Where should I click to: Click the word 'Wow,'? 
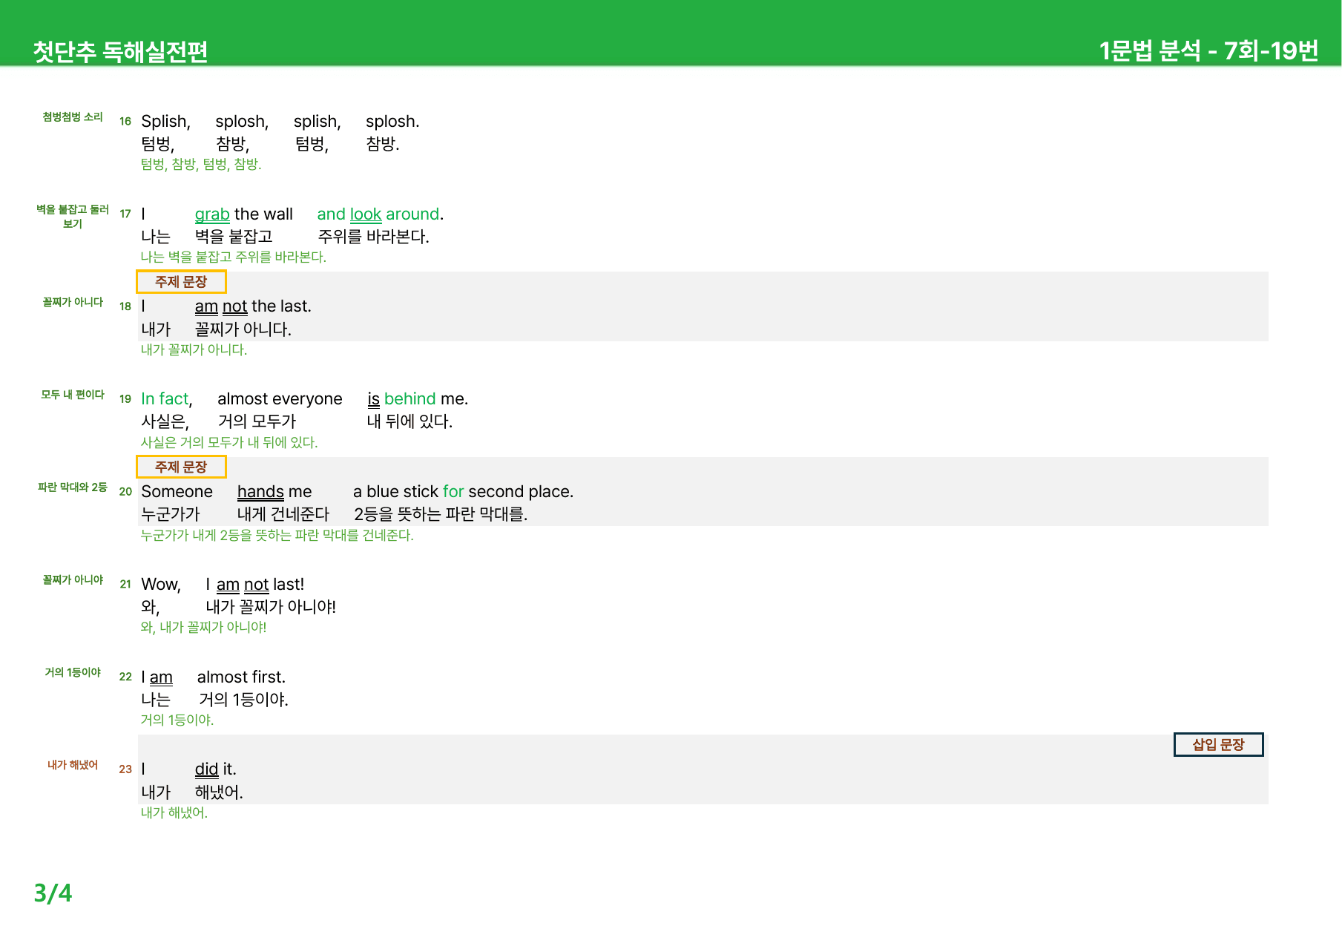[x=161, y=585]
